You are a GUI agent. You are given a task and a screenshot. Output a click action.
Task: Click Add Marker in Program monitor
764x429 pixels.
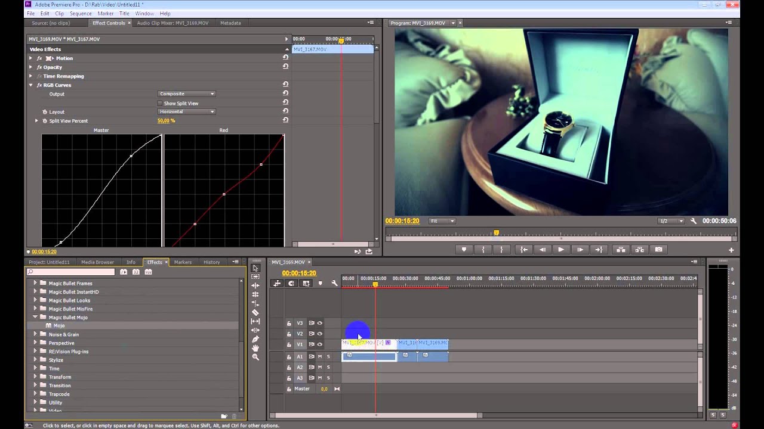(464, 250)
